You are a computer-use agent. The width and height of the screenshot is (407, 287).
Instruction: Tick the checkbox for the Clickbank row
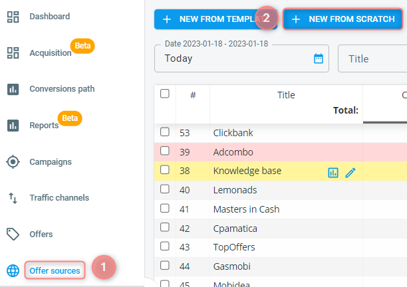[165, 132]
